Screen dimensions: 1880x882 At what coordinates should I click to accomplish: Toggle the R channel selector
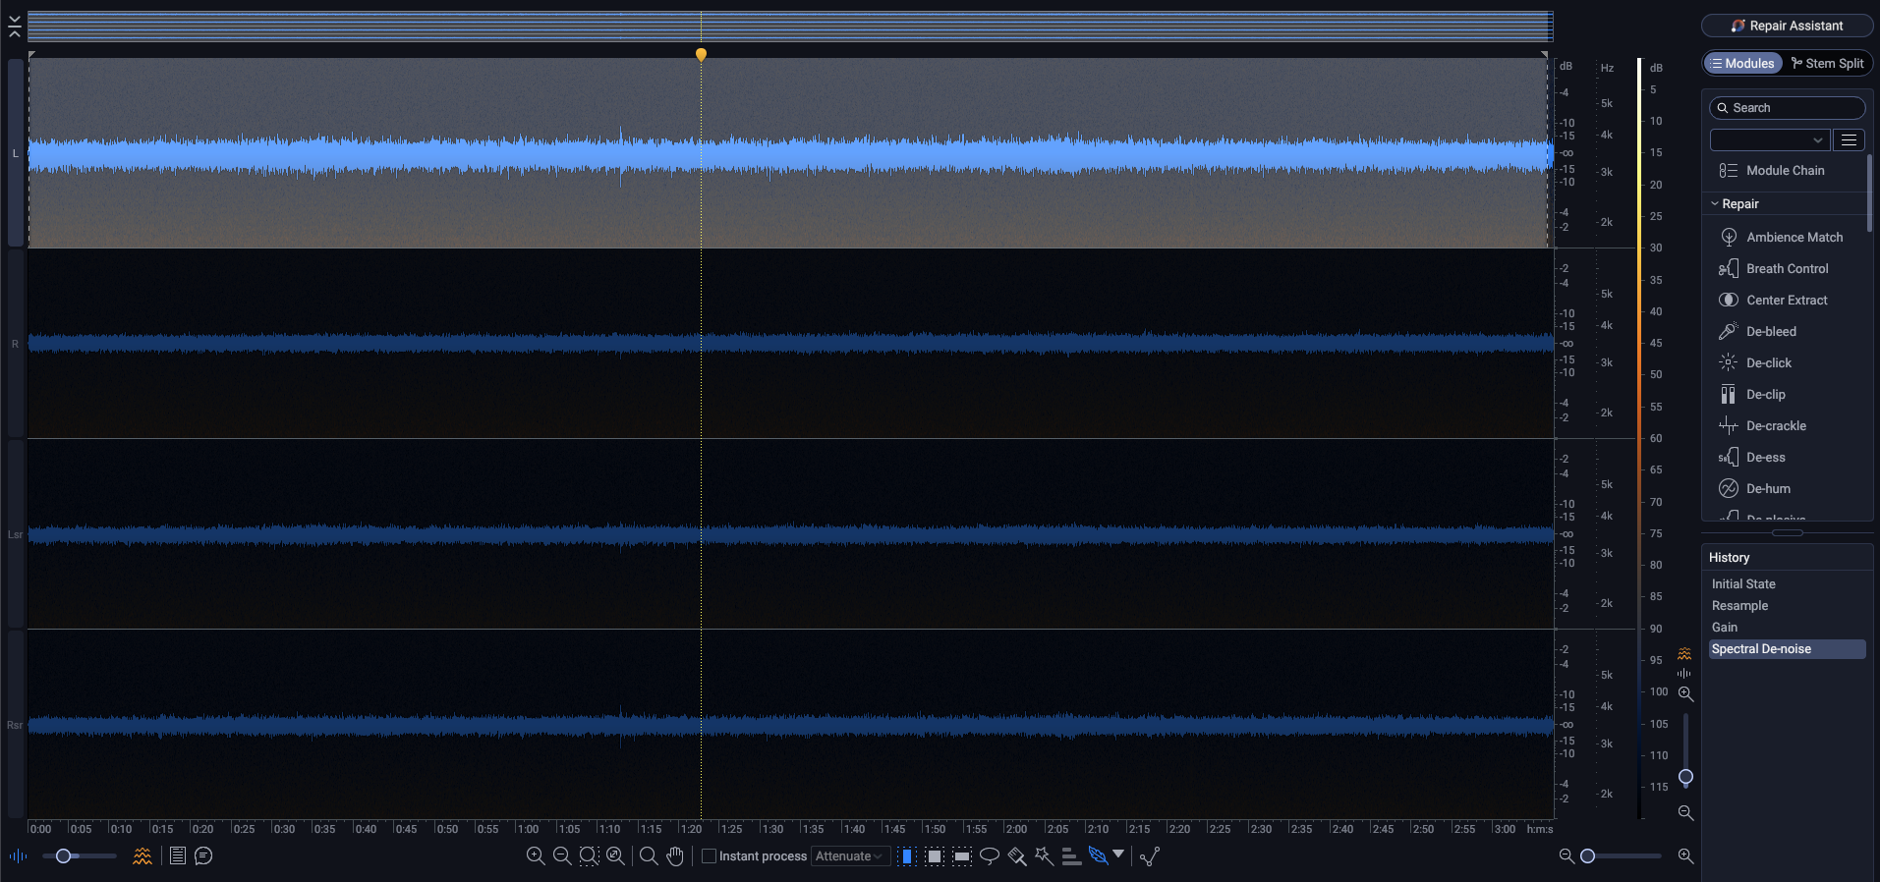[15, 344]
